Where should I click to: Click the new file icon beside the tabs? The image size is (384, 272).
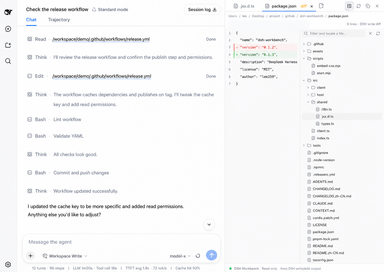point(321,6)
